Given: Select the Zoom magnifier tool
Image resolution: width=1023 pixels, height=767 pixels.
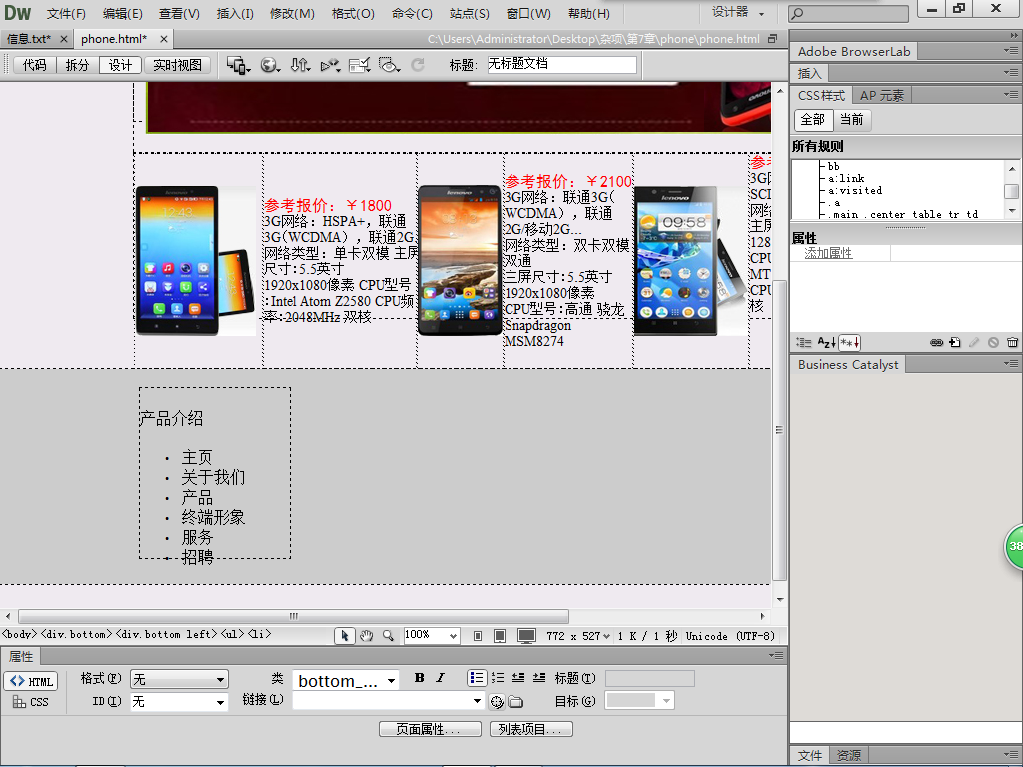Looking at the screenshot, I should point(388,636).
